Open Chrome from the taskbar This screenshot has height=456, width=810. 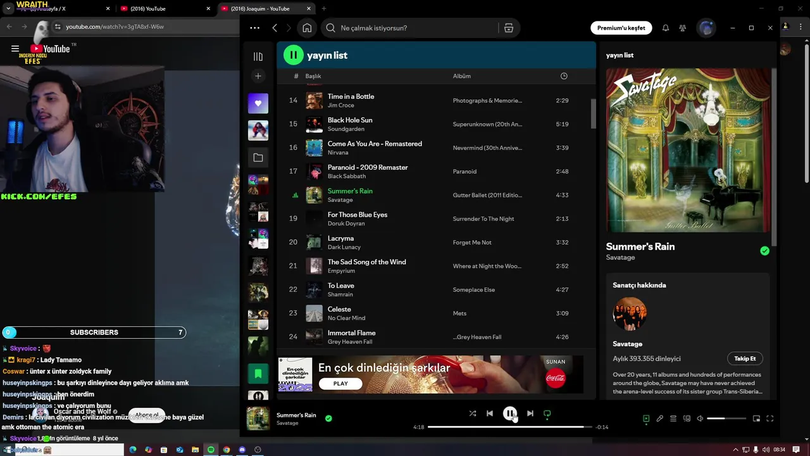pyautogui.click(x=227, y=450)
